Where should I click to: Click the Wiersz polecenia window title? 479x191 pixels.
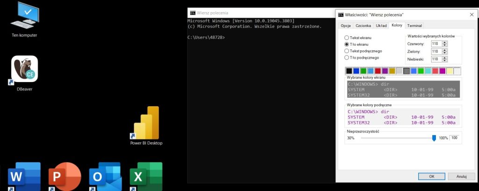click(x=212, y=13)
